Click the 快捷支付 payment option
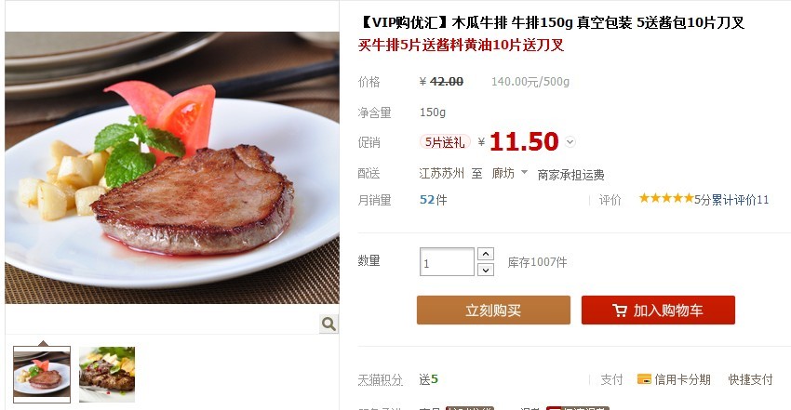791x410 pixels. 750,379
